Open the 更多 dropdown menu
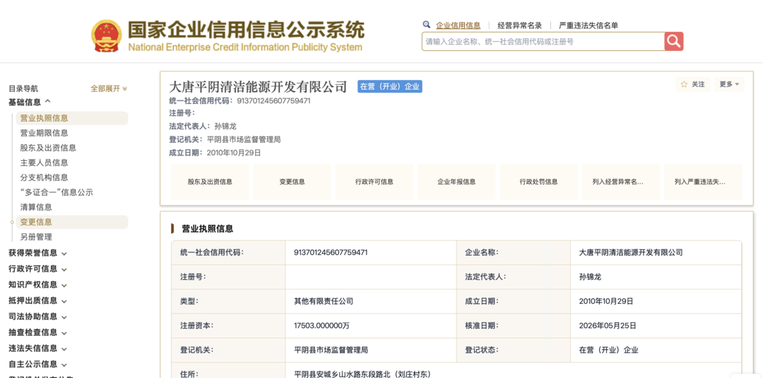This screenshot has height=378, width=763. coord(729,84)
